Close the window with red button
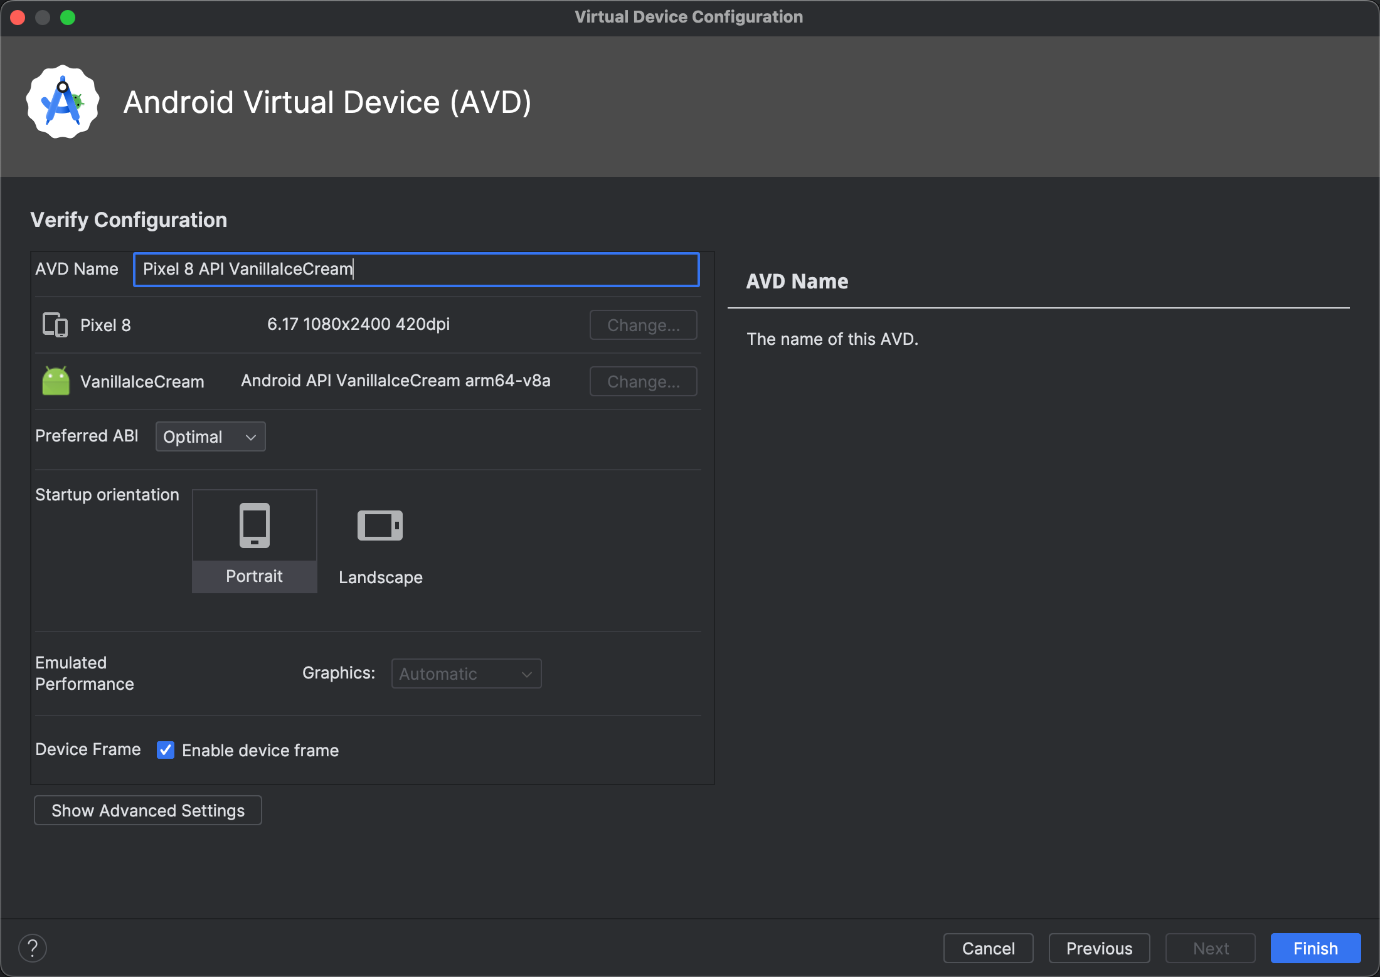The image size is (1380, 977). point(18,18)
